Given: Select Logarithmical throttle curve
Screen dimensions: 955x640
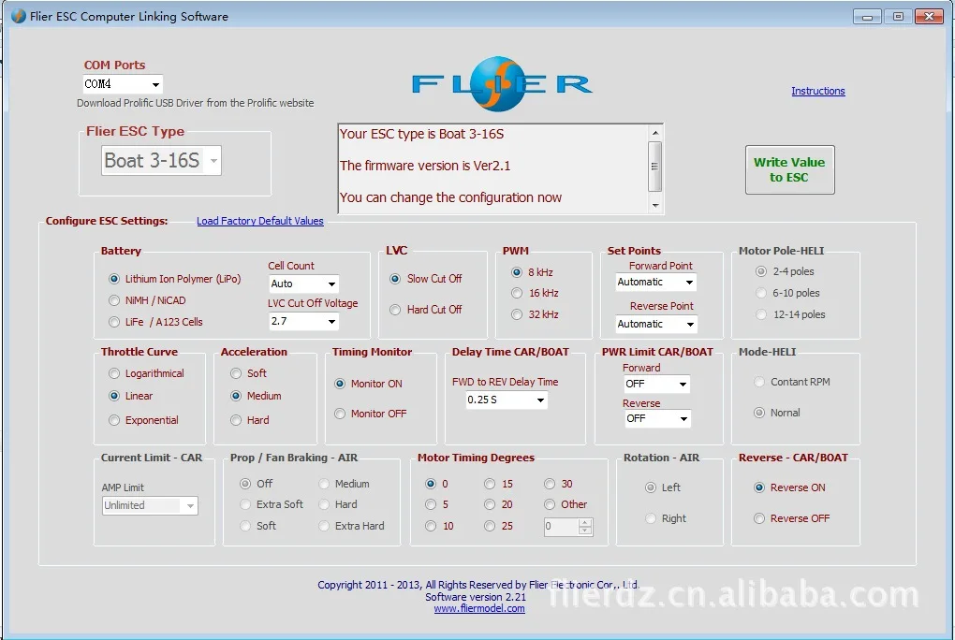Looking at the screenshot, I should (146, 373).
